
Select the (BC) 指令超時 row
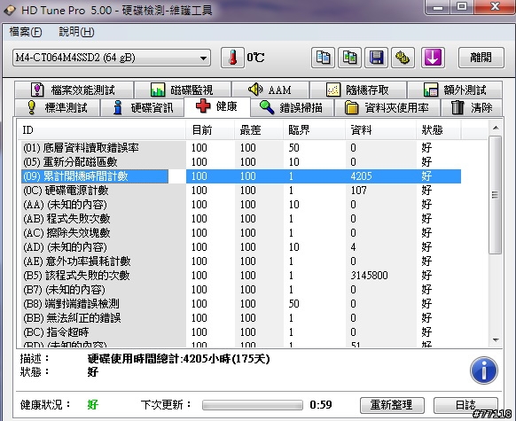[x=241, y=331]
